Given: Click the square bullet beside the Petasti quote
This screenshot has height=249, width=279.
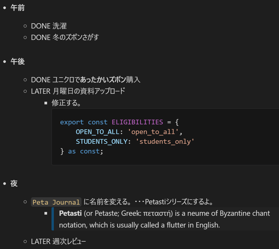Looking at the screenshot, I should [46, 213].
